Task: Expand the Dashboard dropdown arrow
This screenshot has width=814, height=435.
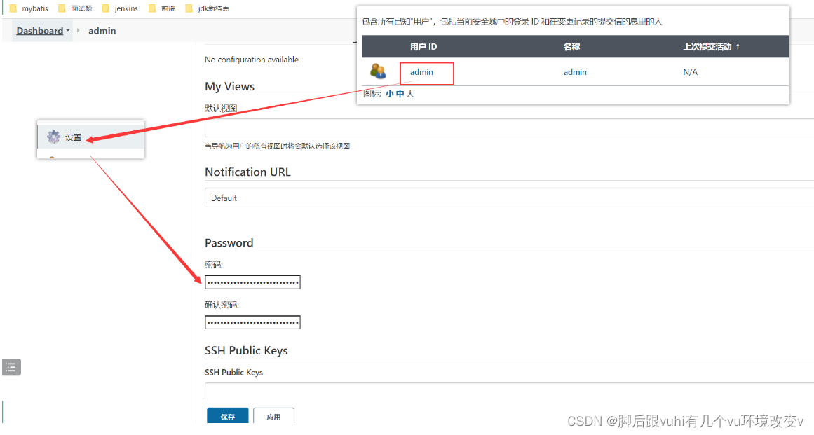Action: [x=67, y=30]
